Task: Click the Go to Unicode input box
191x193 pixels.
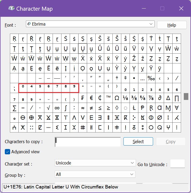Action: pos(178,163)
